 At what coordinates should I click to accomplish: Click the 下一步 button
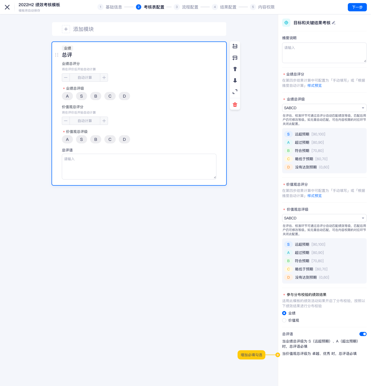coord(357,7)
